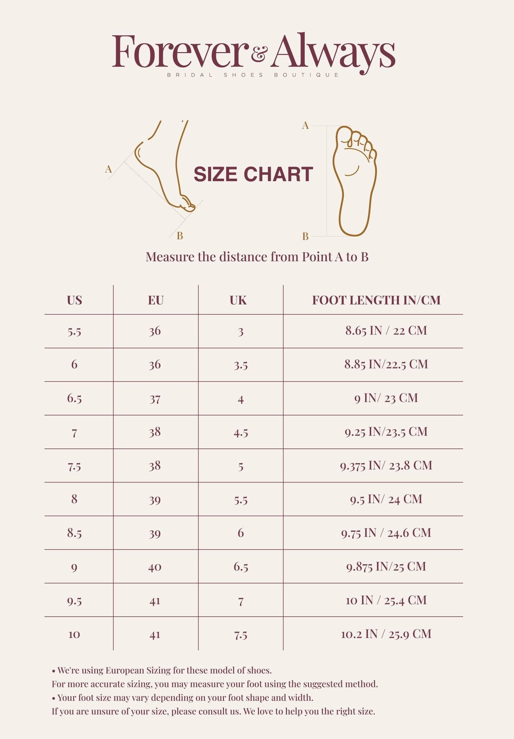Select the SIZE CHART heading
Image resolution: width=514 pixels, height=739 pixels.
(253, 174)
